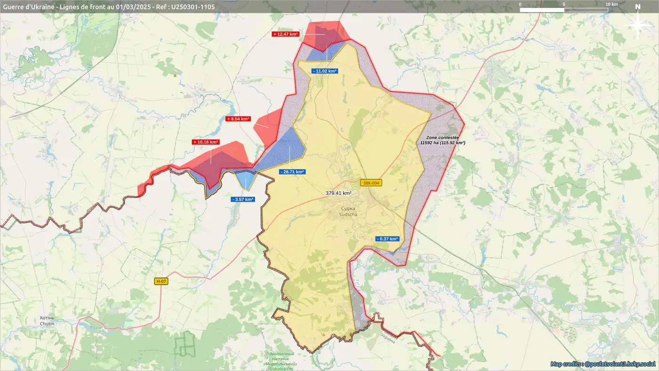
Task: Click the Guerre d'Ukraine title text
Action: [x=109, y=7]
